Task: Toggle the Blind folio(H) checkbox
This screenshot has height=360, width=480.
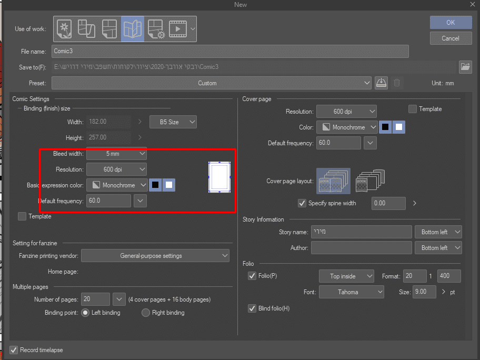Action: pyautogui.click(x=252, y=308)
